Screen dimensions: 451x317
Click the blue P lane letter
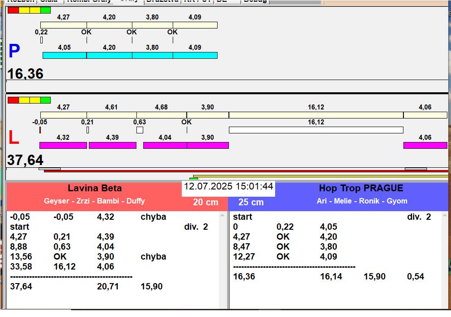[x=14, y=52]
